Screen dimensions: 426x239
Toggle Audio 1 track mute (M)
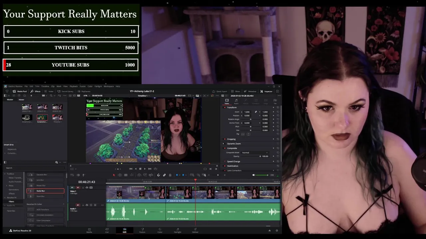pos(95,205)
